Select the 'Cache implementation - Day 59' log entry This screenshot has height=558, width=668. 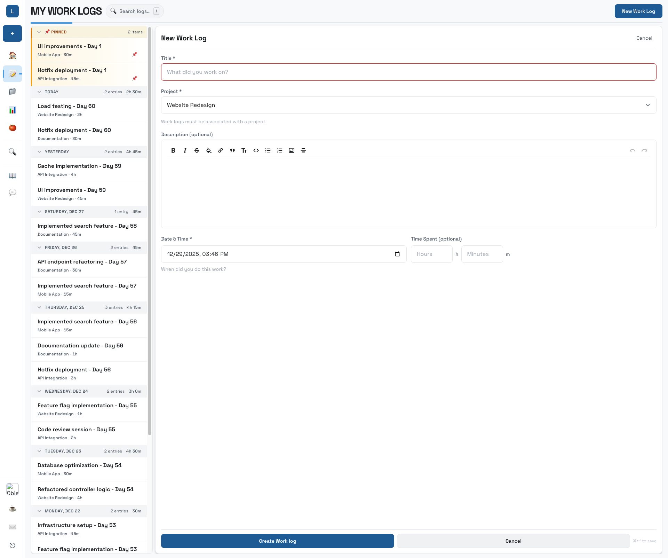pos(89,170)
